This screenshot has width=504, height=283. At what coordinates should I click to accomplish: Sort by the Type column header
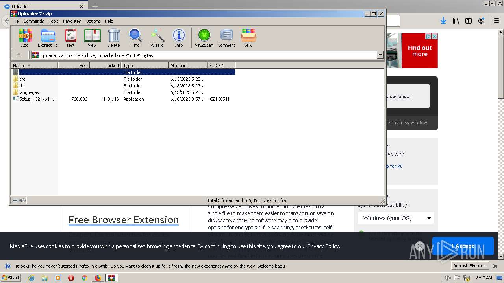[x=145, y=65]
